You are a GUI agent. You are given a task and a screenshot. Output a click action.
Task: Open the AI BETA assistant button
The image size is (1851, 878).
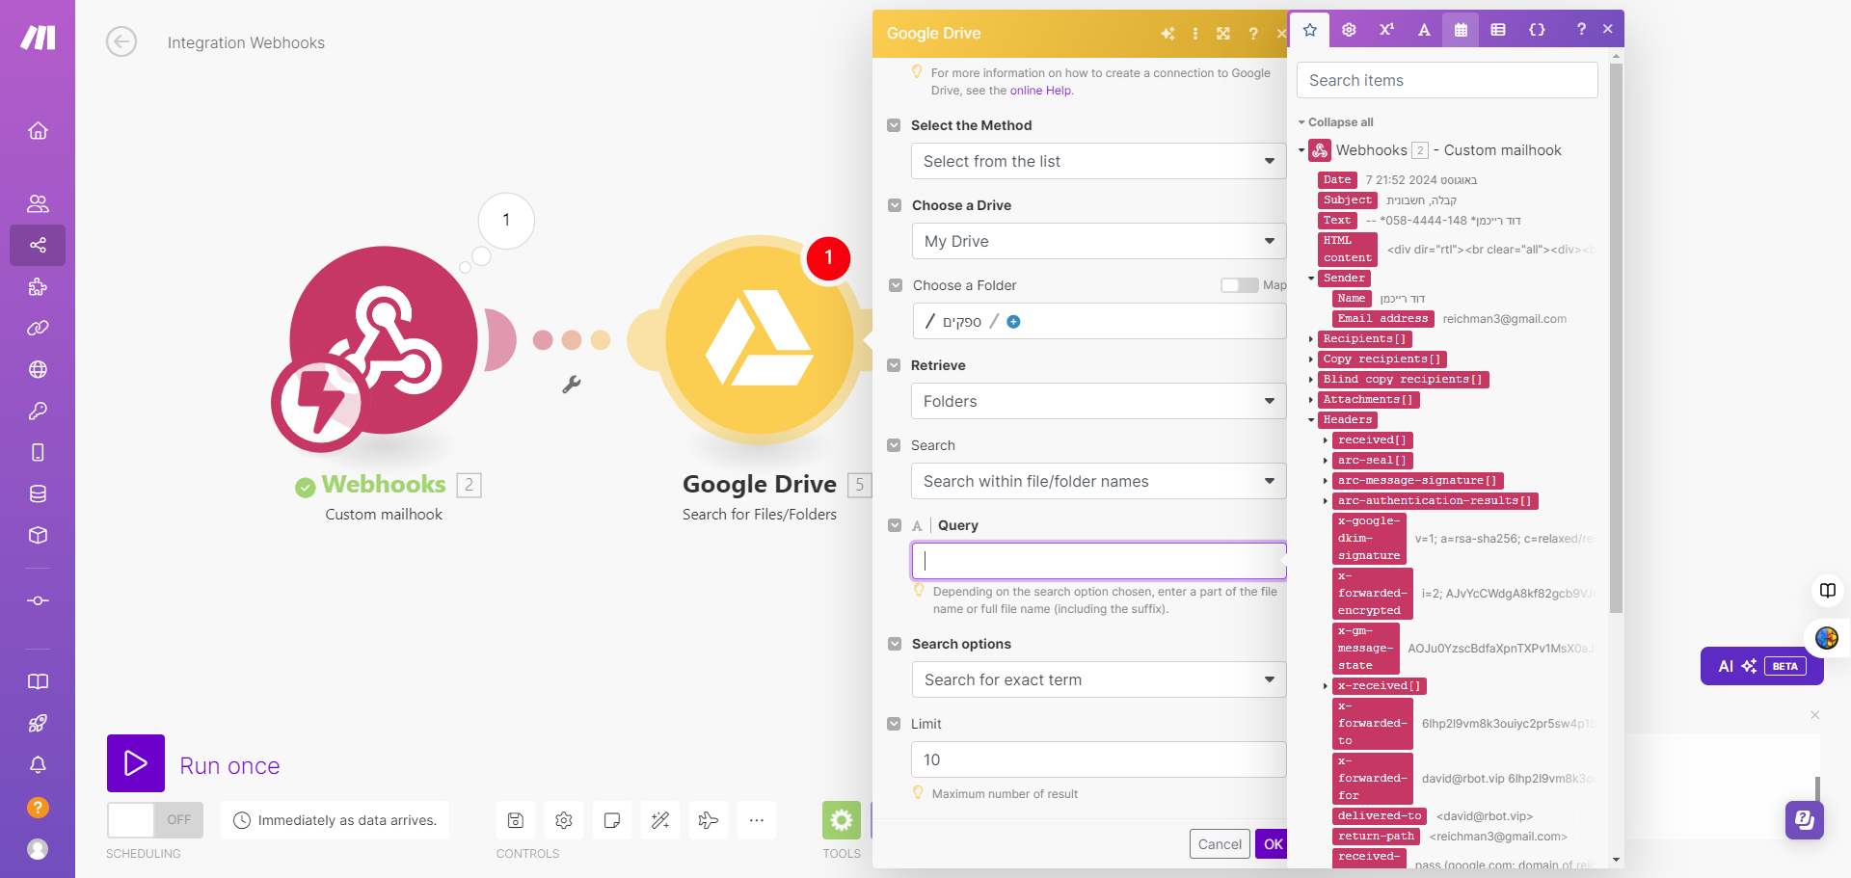(1761, 666)
